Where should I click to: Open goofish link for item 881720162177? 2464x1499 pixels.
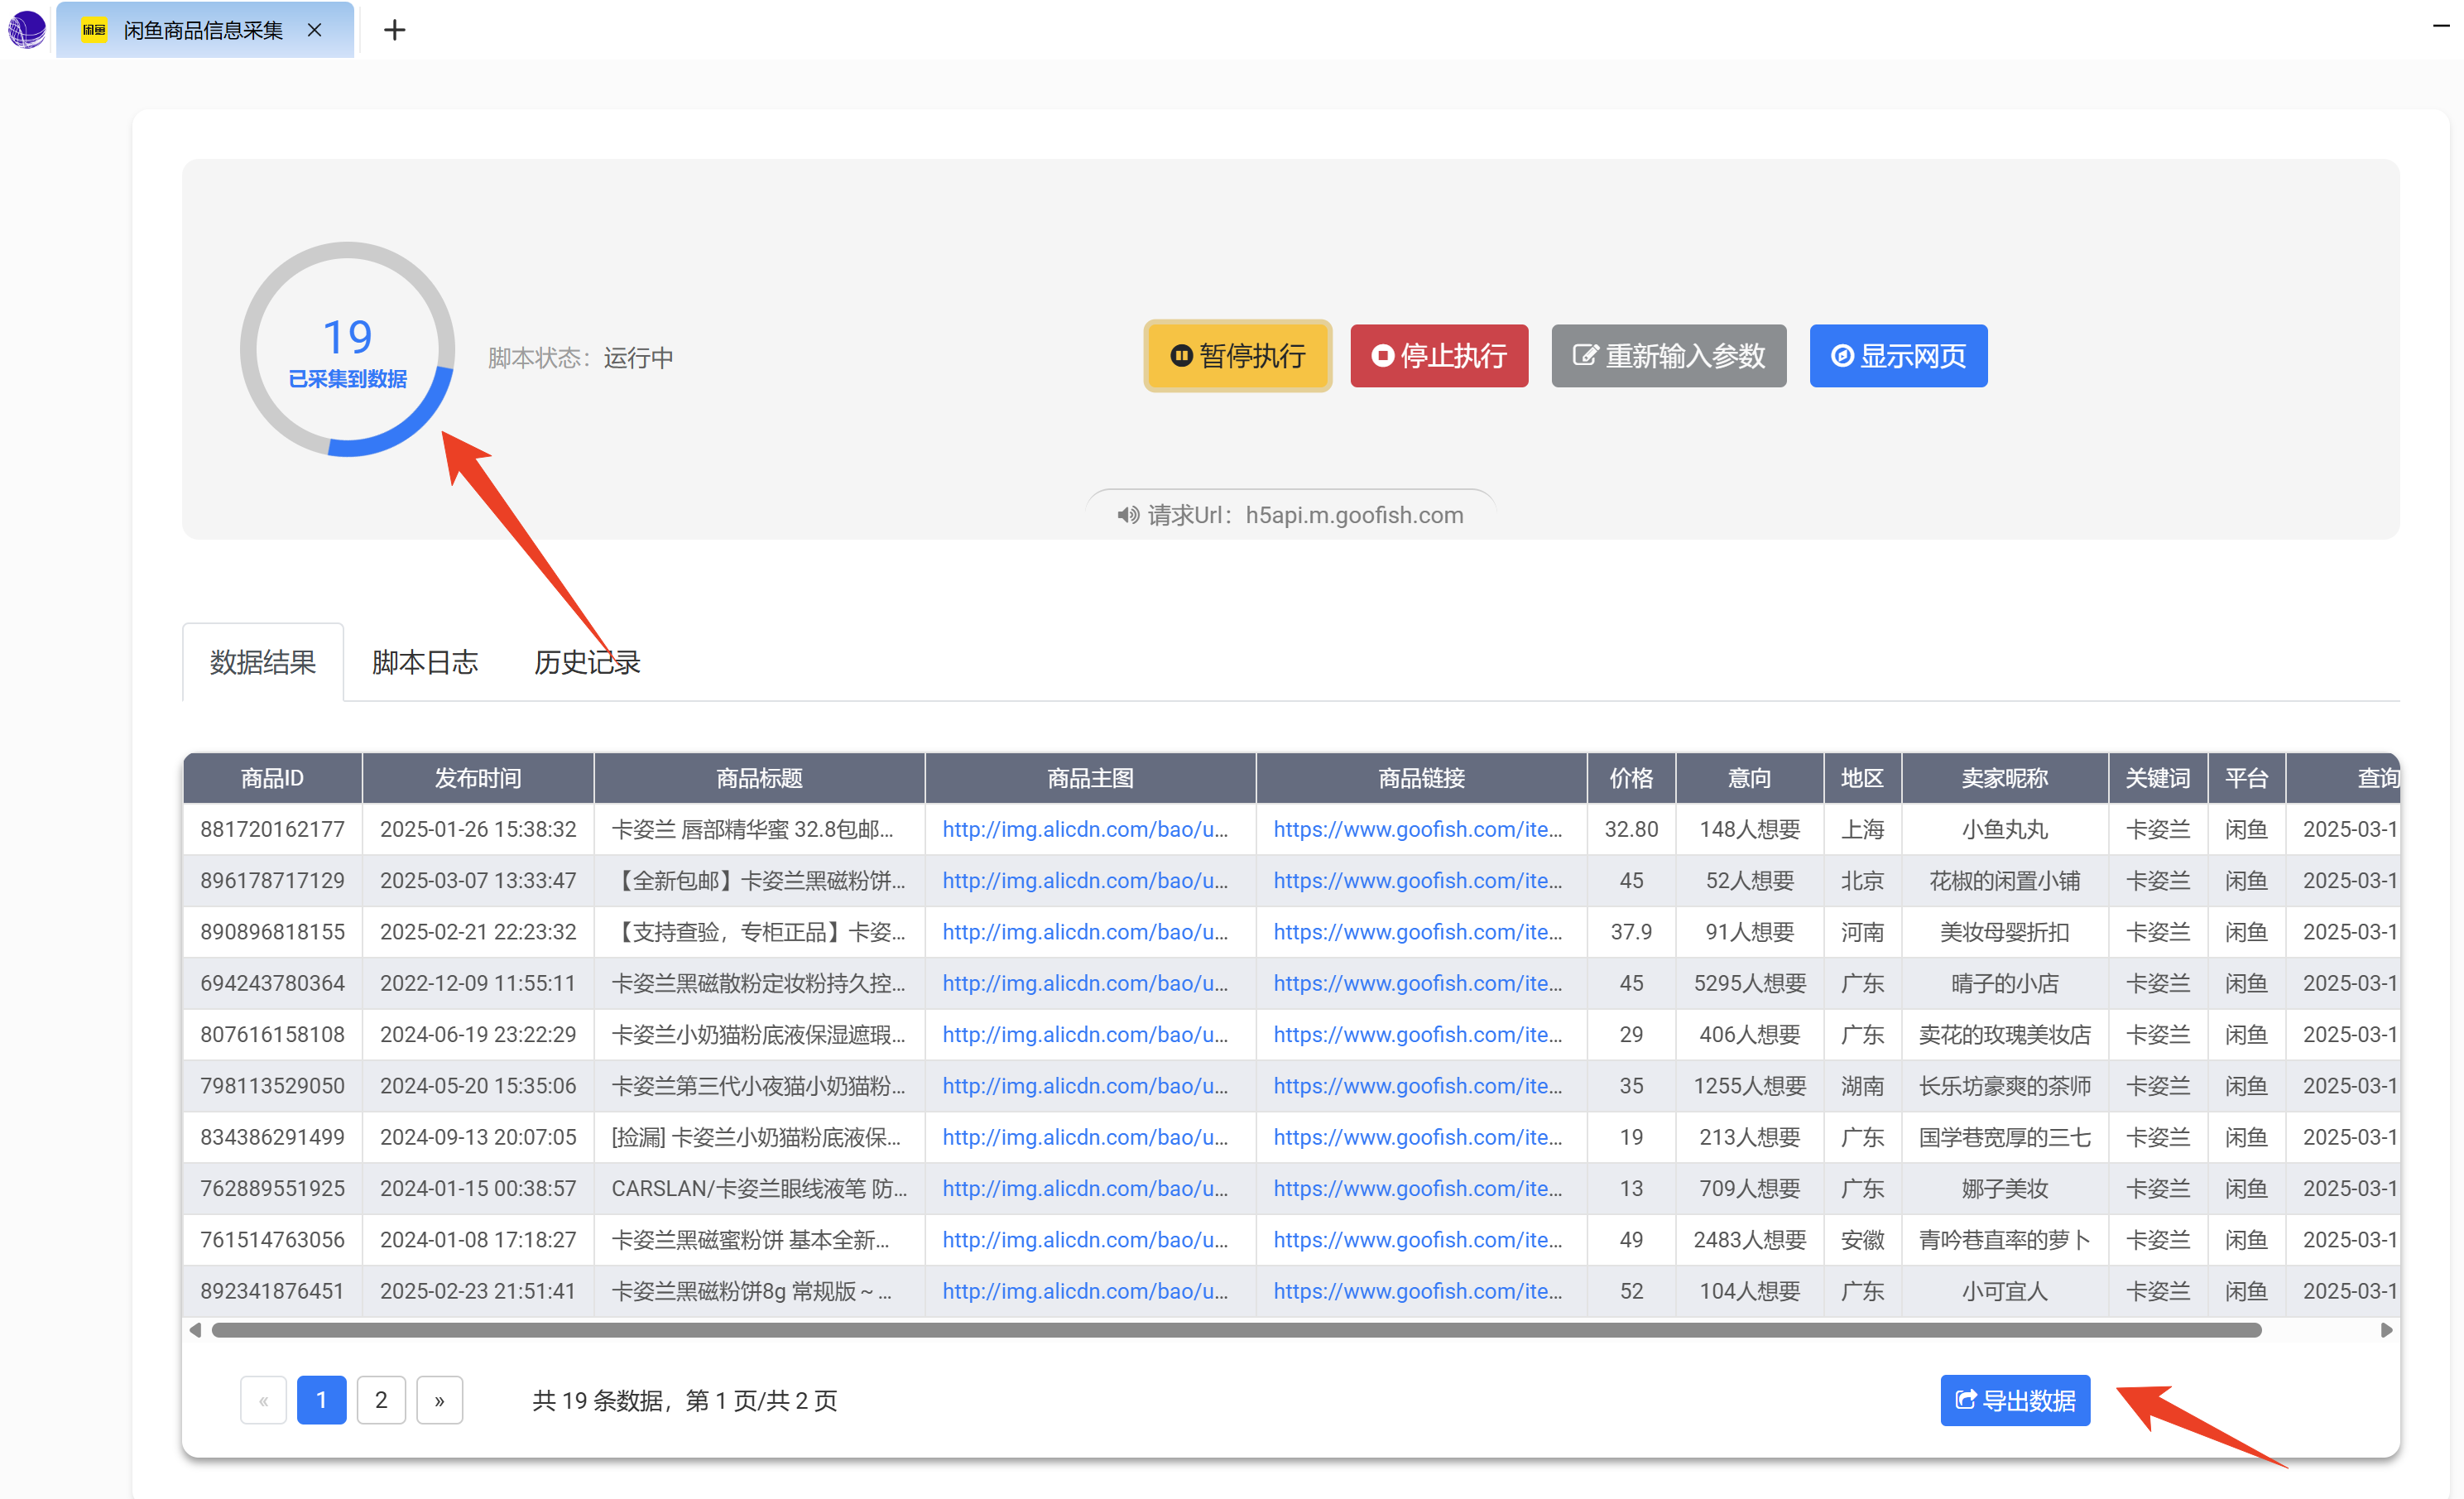tap(1417, 829)
